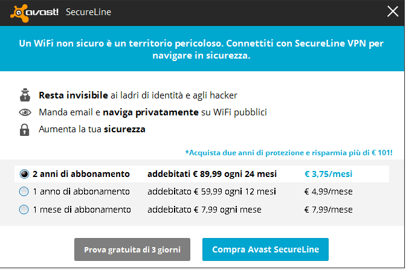Screen dimensions: 406x270
Task: Click the SecureLine title text
Action: click(x=88, y=12)
